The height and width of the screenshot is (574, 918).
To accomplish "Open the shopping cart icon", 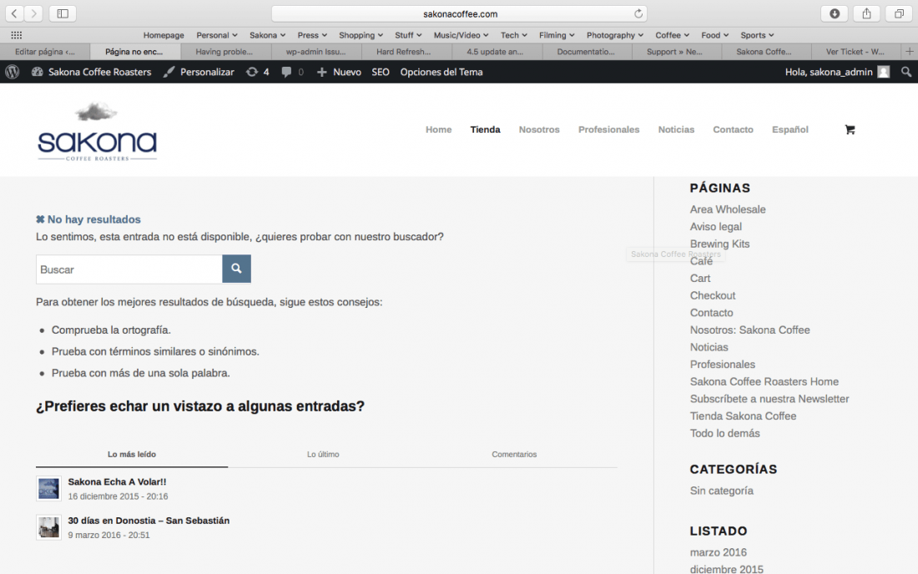I will coord(850,129).
